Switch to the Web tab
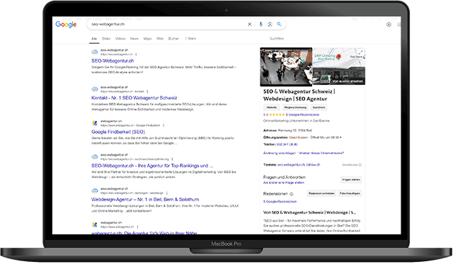 tap(160, 39)
